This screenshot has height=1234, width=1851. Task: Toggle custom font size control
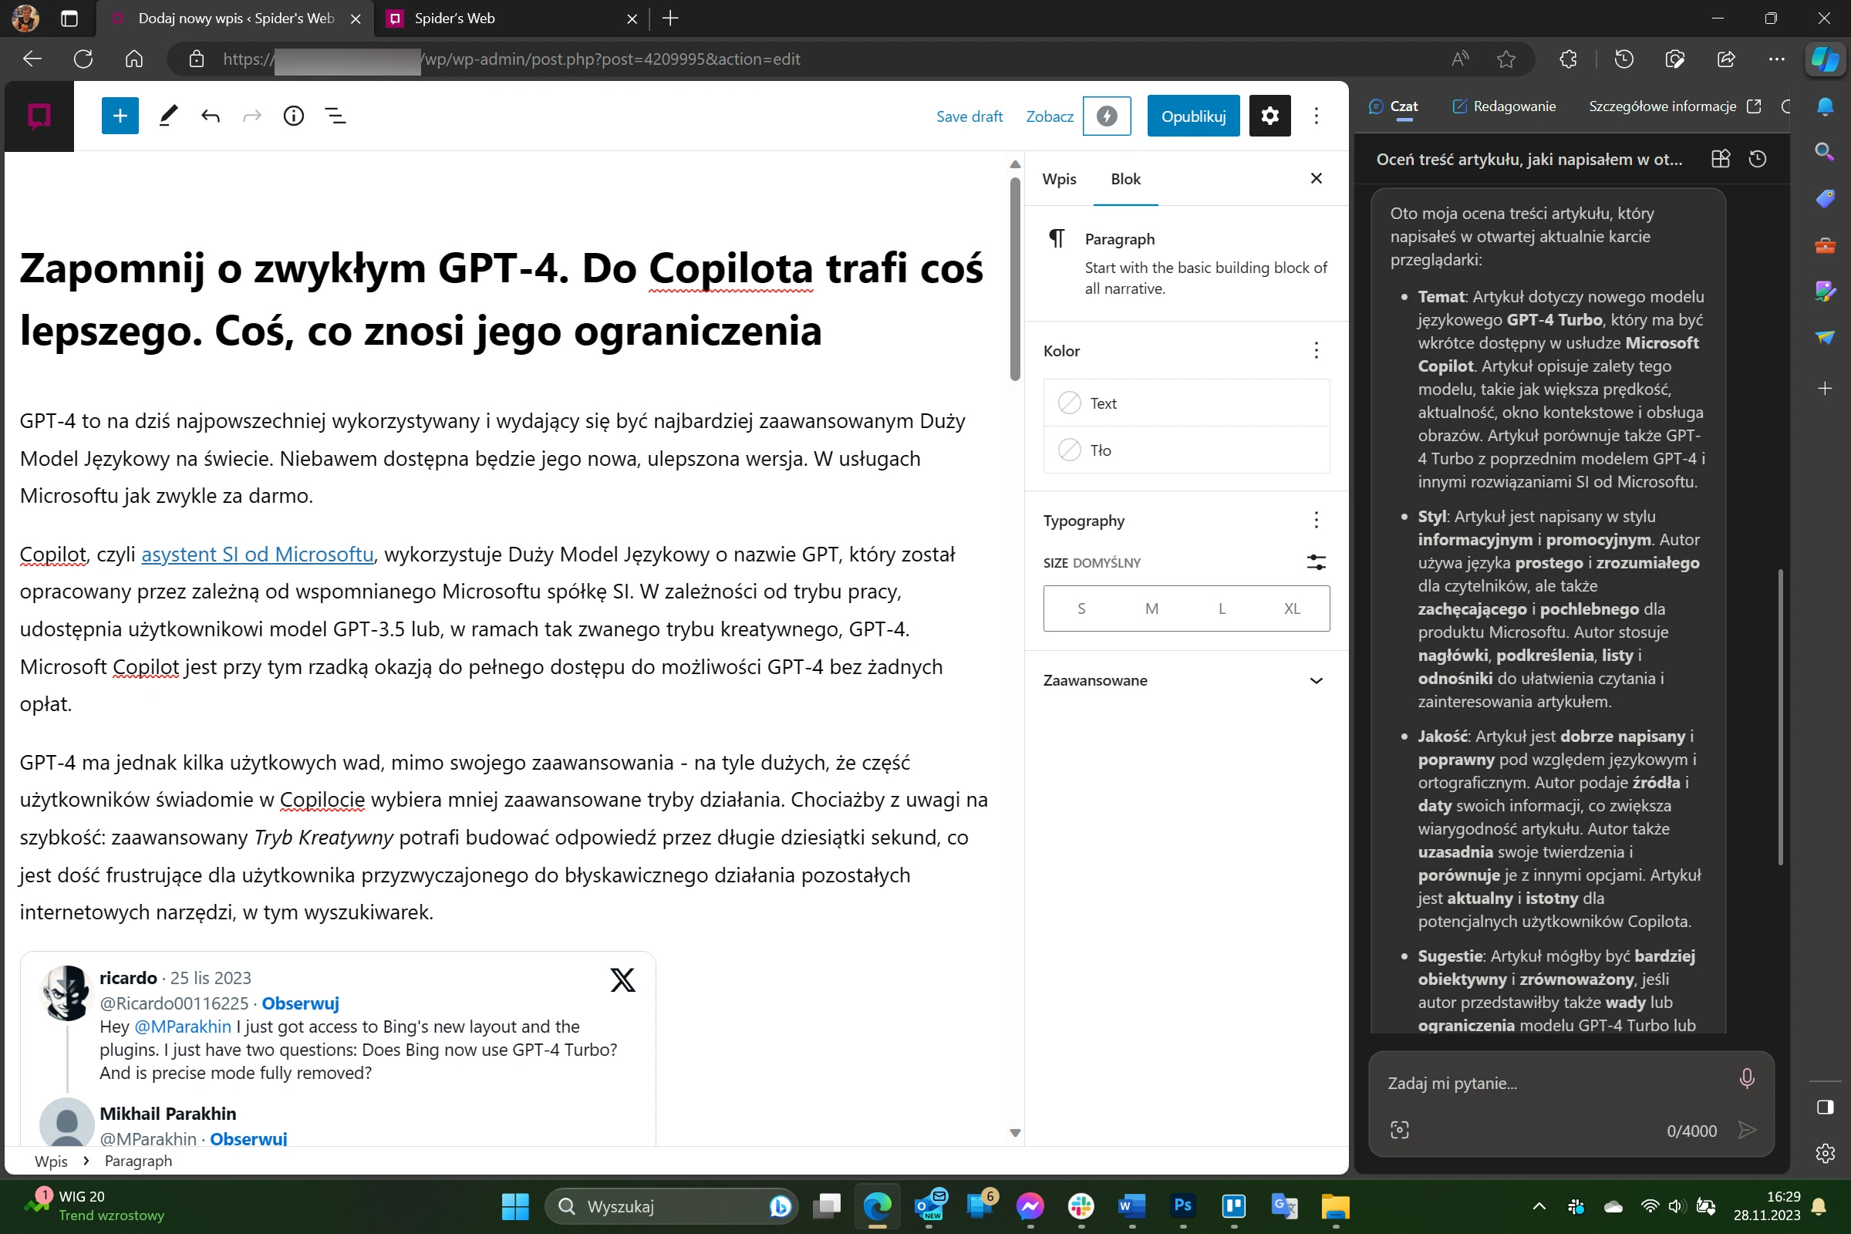point(1316,562)
